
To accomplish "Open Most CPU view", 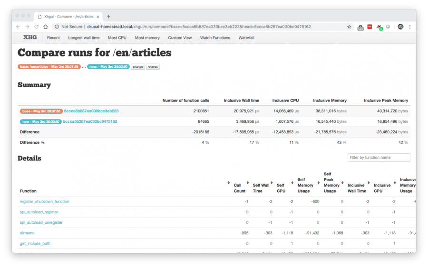I will point(117,38).
